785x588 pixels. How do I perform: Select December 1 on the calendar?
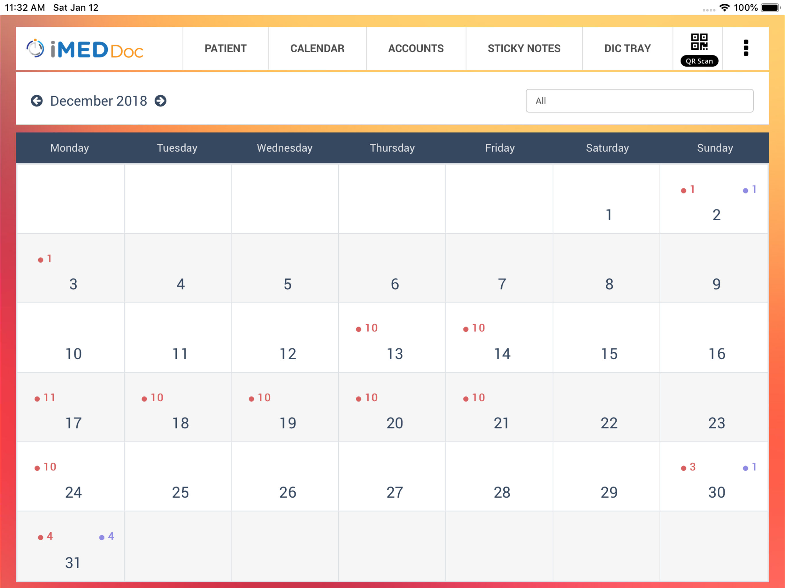(x=606, y=199)
